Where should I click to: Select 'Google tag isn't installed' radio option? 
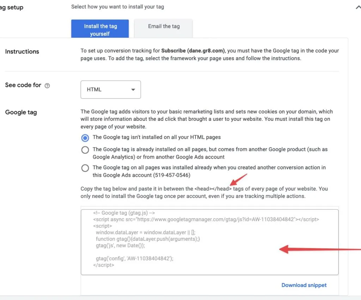coord(85,138)
